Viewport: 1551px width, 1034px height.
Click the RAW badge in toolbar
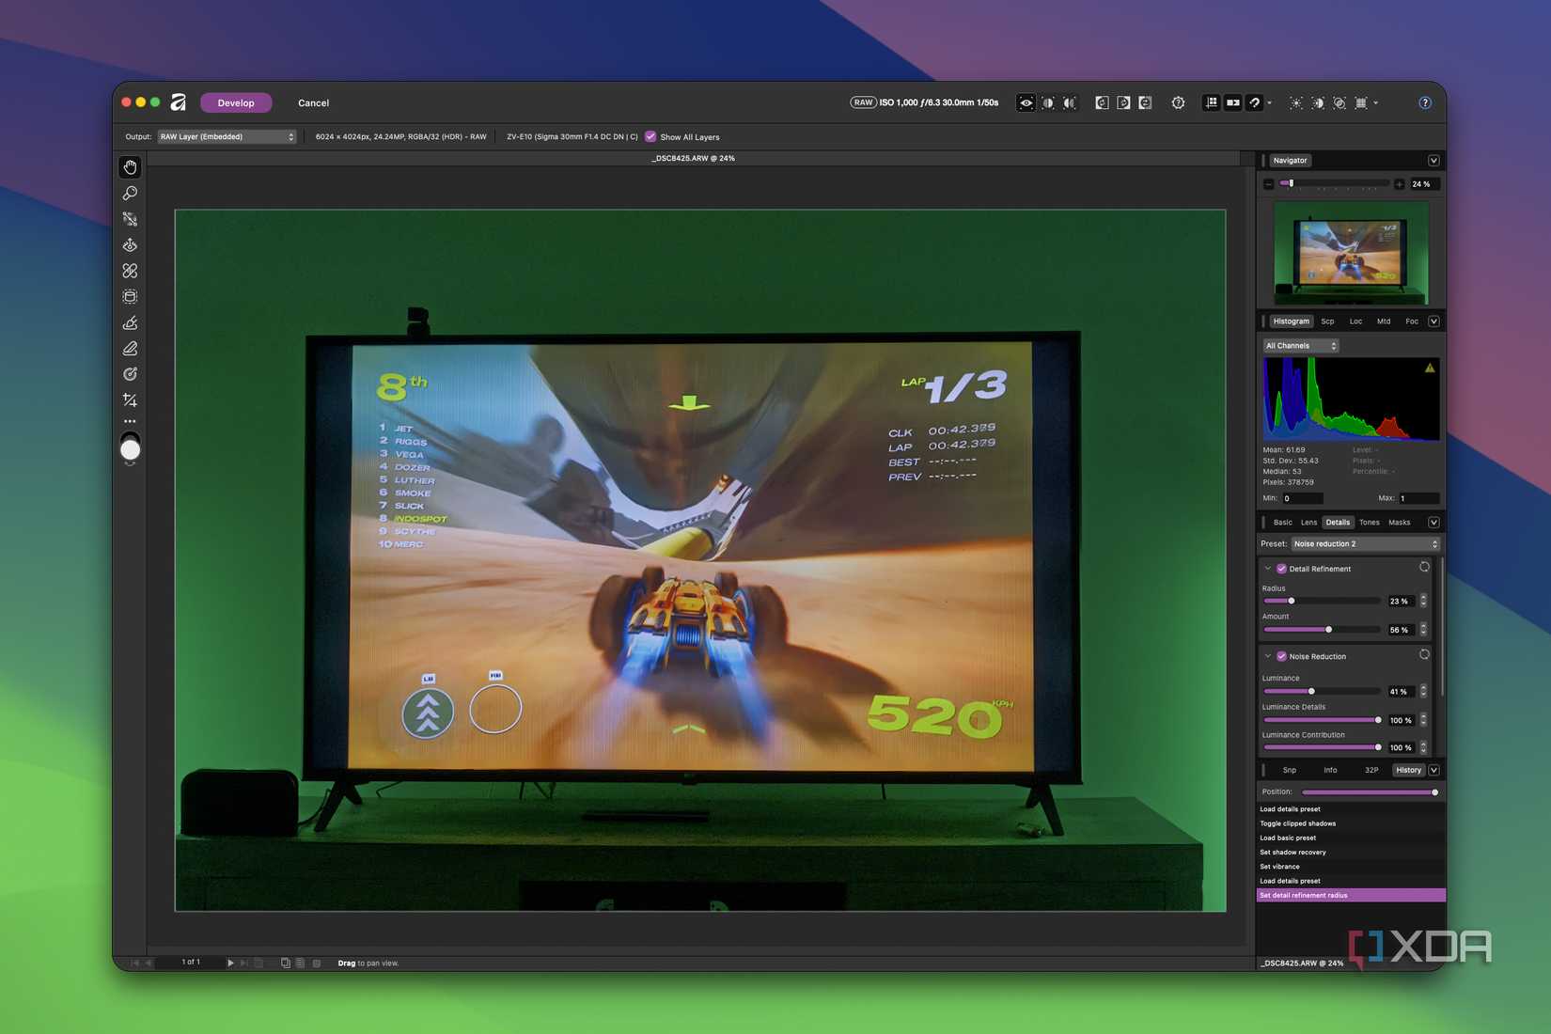click(863, 102)
